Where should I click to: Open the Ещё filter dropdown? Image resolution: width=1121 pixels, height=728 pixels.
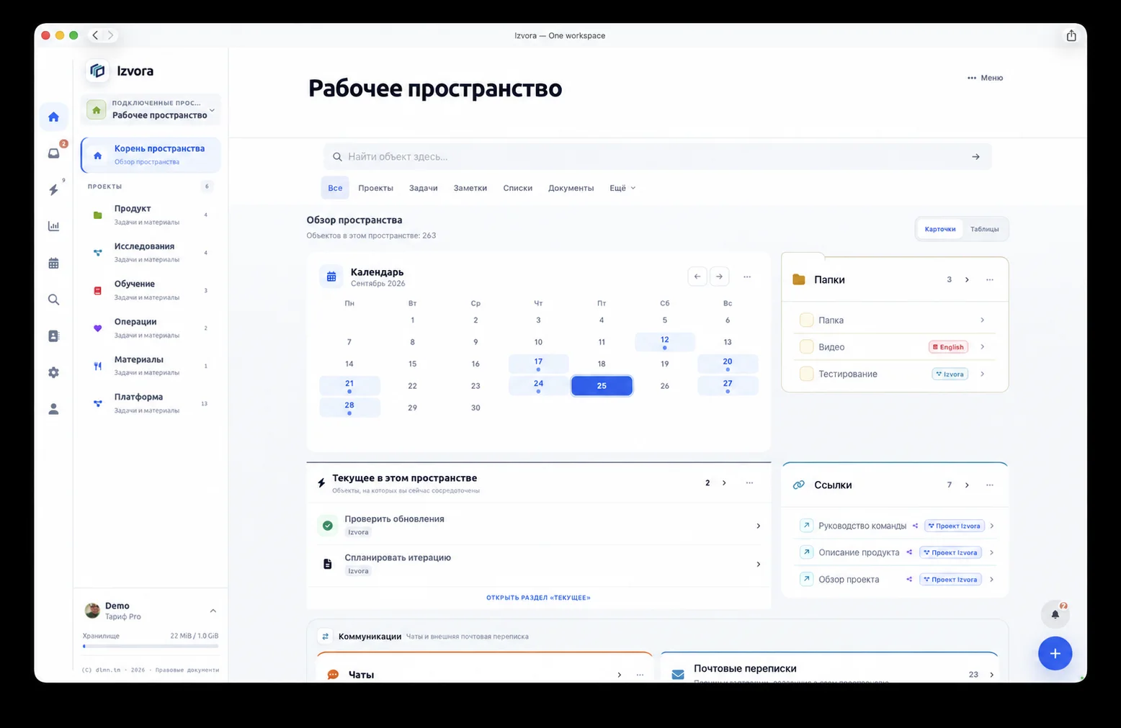point(622,188)
